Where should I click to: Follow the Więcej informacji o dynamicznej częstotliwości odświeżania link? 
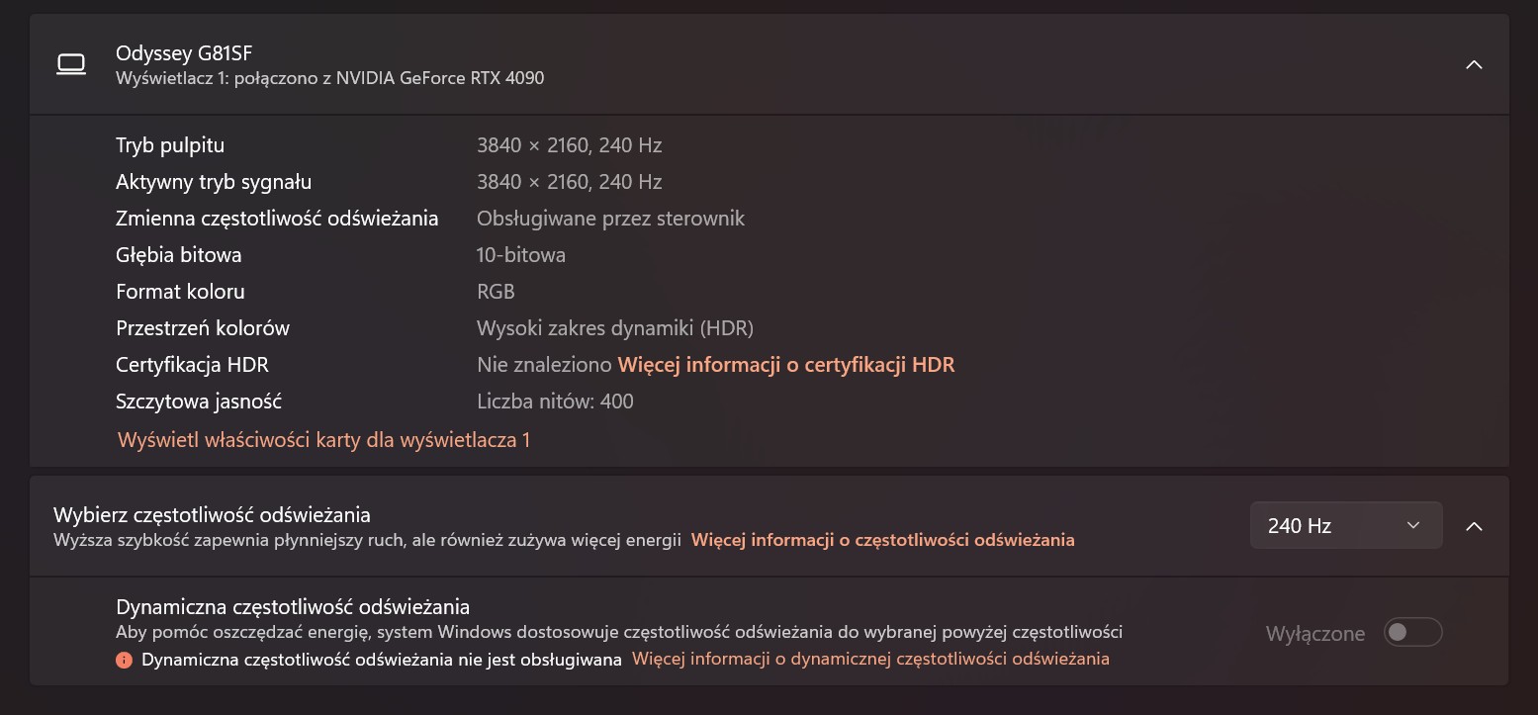870,659
